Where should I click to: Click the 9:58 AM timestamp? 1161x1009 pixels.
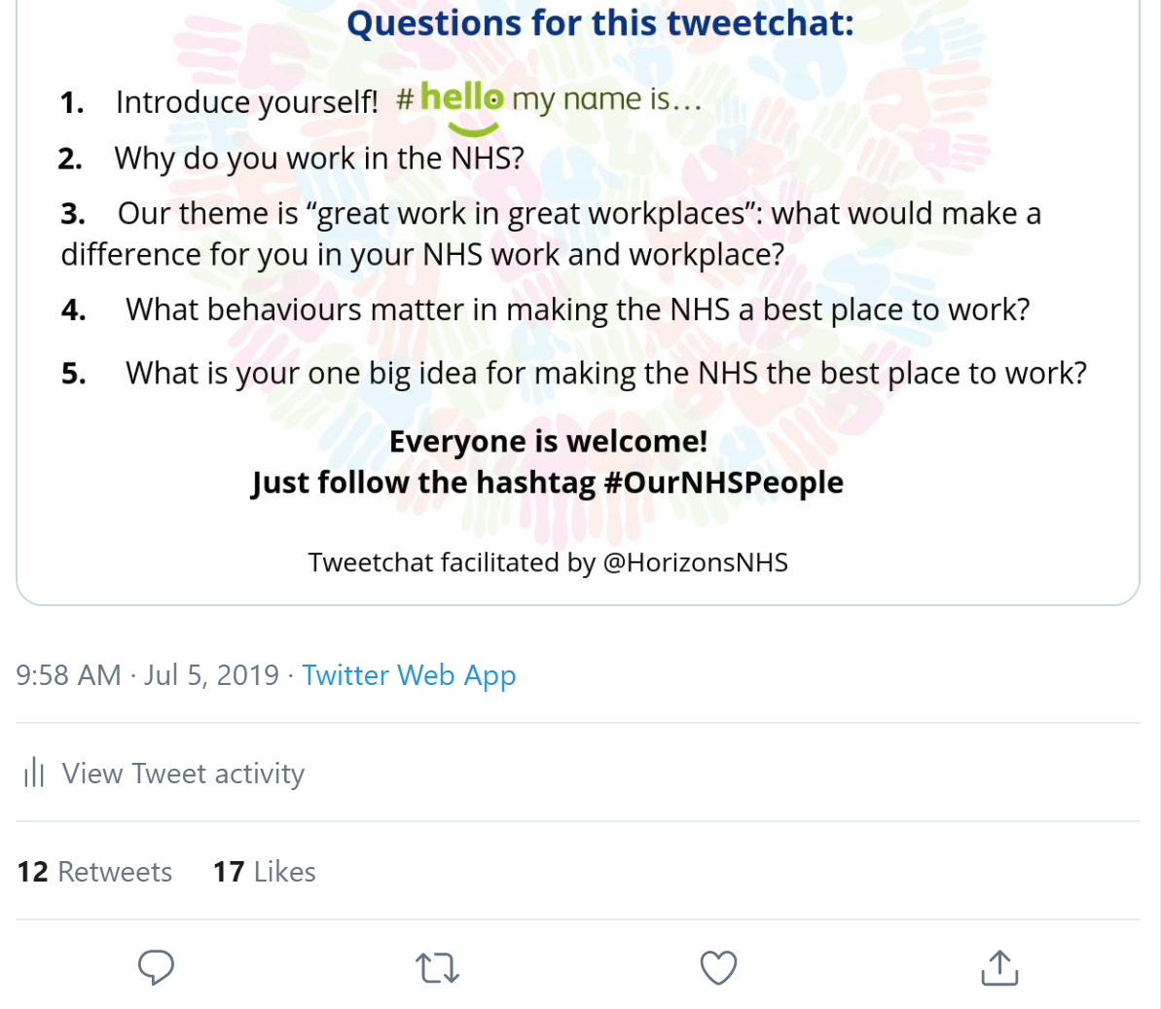(x=68, y=675)
